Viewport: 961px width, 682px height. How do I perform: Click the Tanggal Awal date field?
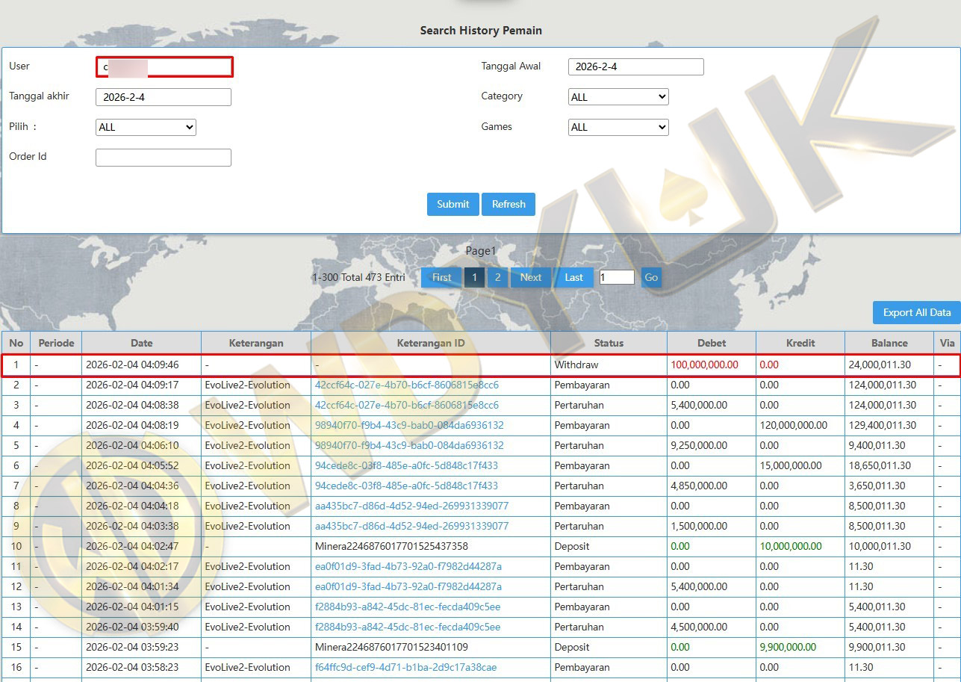coord(635,66)
